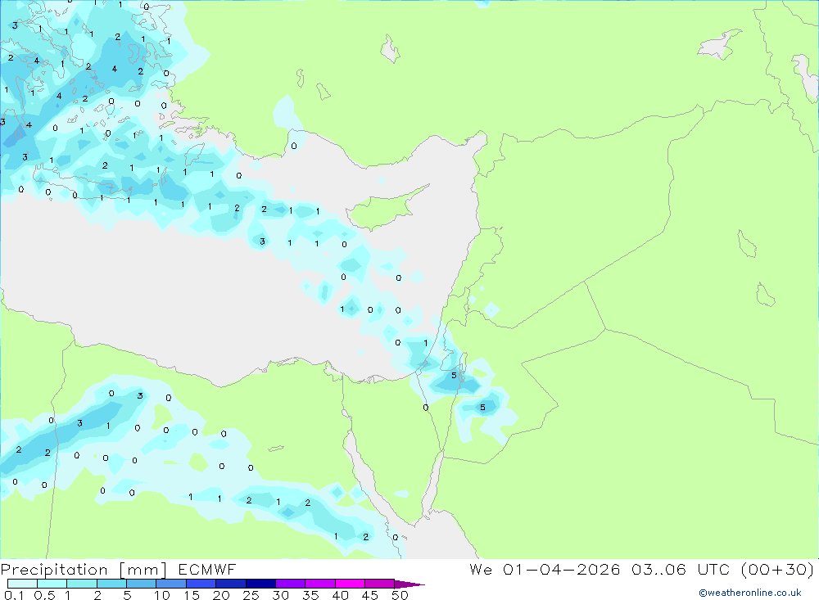This screenshot has height=600, width=819.
Task: Click the date '01-04-2026' text
Action: (561, 569)
